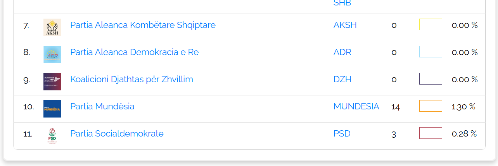This screenshot has width=498, height=166.
Task: Click the dark navy DZH percentage bar
Action: click(x=431, y=79)
